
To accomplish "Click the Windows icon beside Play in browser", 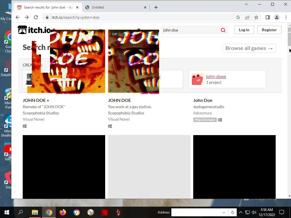I will (220, 120).
